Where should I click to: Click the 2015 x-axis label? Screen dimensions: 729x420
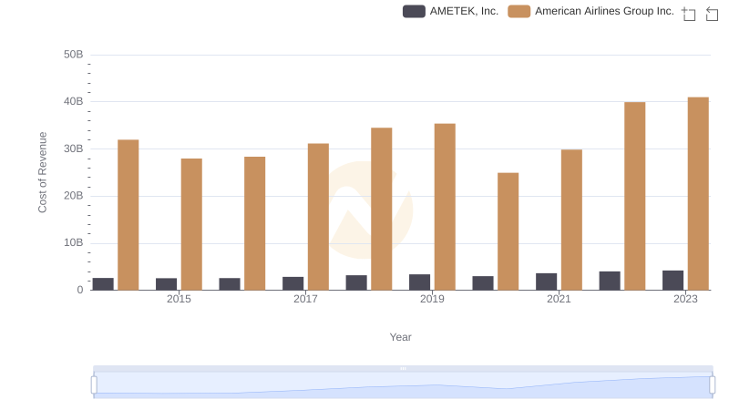click(179, 299)
